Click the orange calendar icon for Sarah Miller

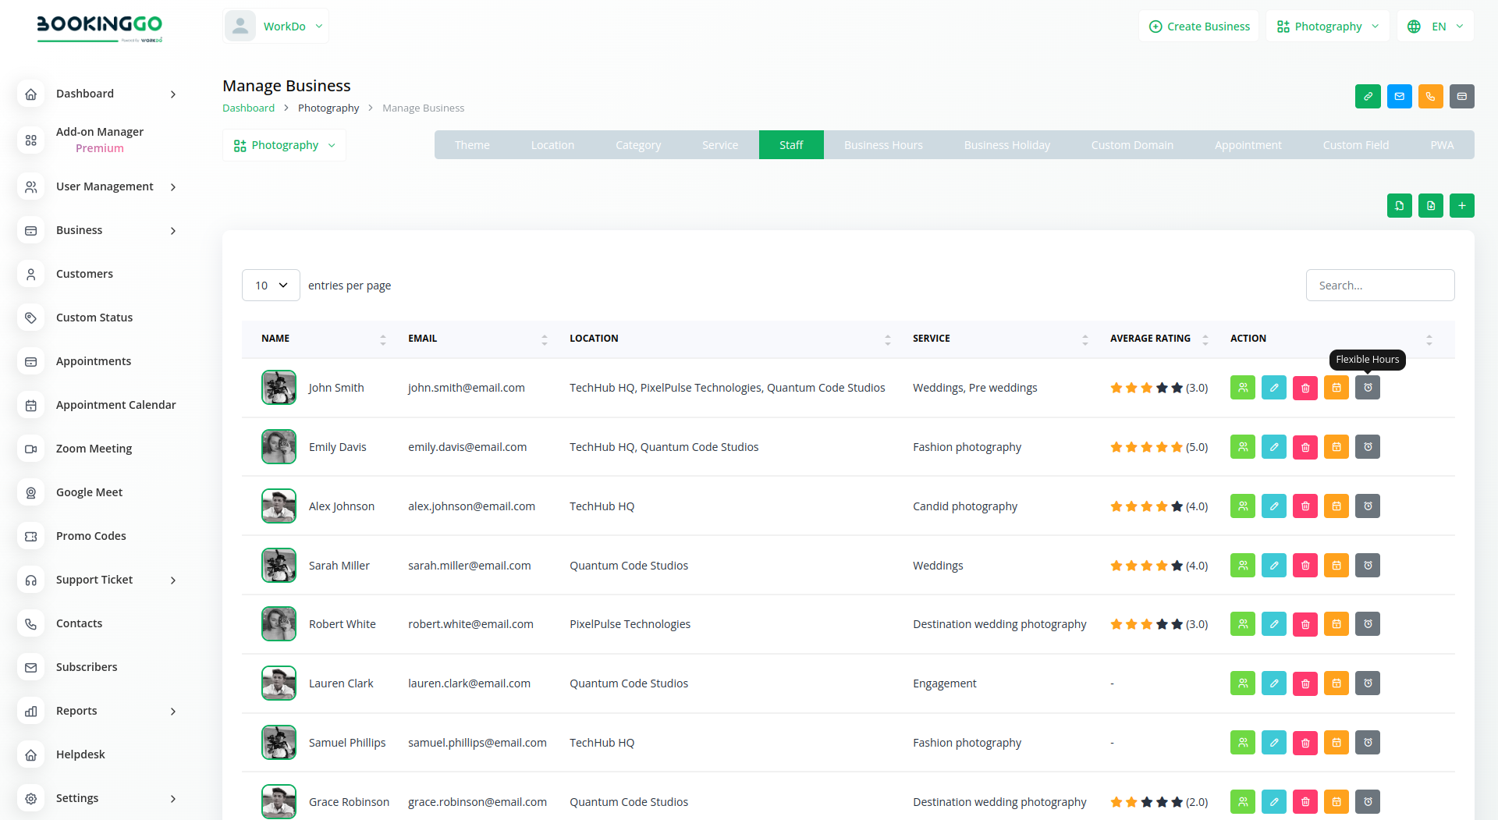pos(1336,566)
